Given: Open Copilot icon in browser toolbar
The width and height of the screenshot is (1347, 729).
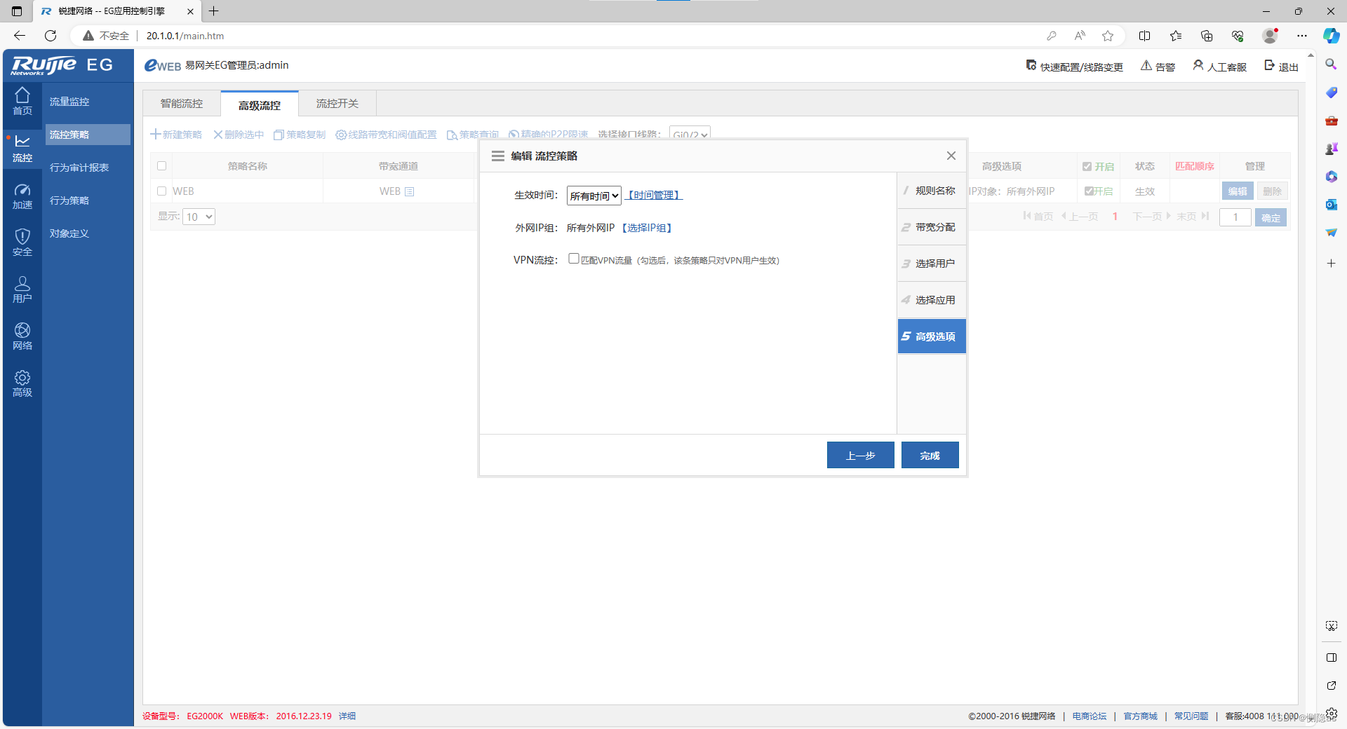Looking at the screenshot, I should coord(1331,36).
